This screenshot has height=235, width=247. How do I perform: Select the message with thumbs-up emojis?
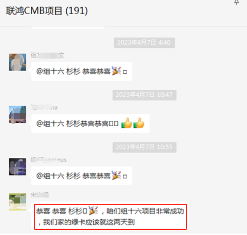(x=90, y=123)
